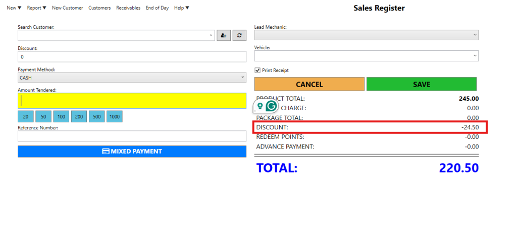Expand the Search Customer dropdown

click(211, 35)
